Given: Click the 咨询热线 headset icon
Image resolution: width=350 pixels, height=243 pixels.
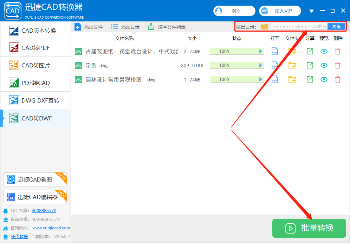Looking at the screenshot, I should [x=6, y=219].
